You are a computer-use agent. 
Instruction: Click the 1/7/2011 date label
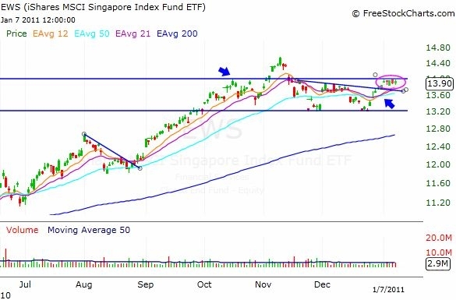[388, 290]
